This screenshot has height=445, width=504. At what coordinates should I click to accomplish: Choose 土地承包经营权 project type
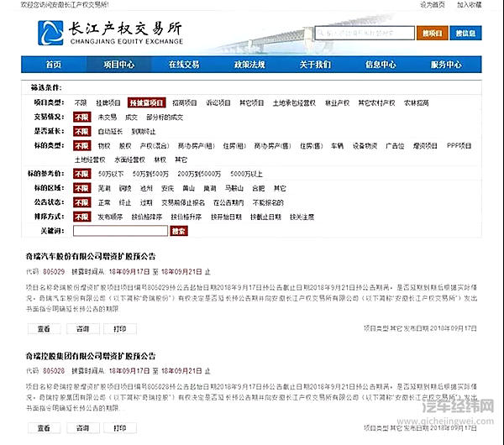pyautogui.click(x=294, y=102)
